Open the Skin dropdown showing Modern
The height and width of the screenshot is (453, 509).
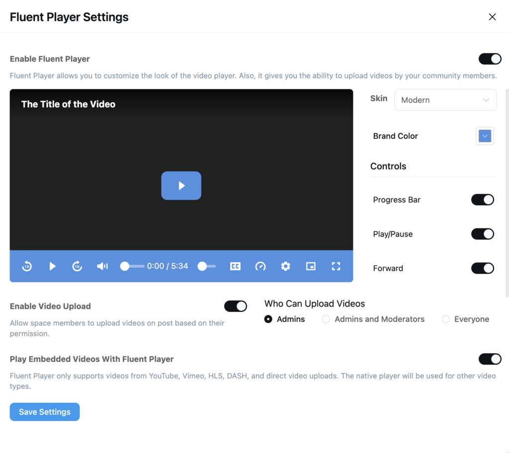(x=445, y=100)
